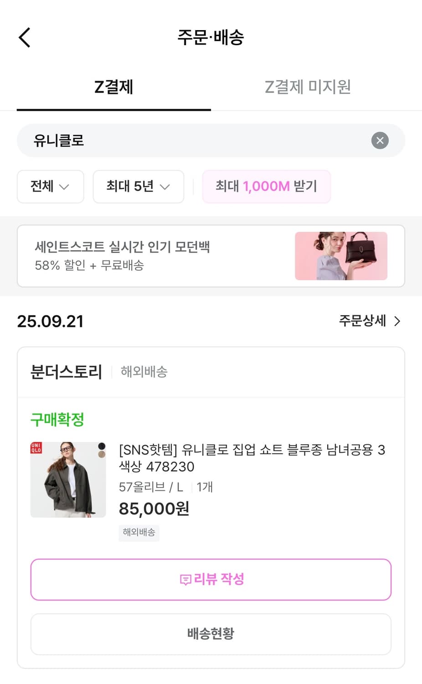Viewport: 422px width, 684px height.
Task: Write a review with 리뷰 작성
Action: click(211, 580)
